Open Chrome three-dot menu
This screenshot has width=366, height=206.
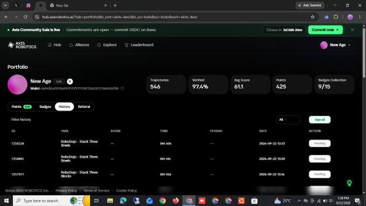(x=360, y=17)
